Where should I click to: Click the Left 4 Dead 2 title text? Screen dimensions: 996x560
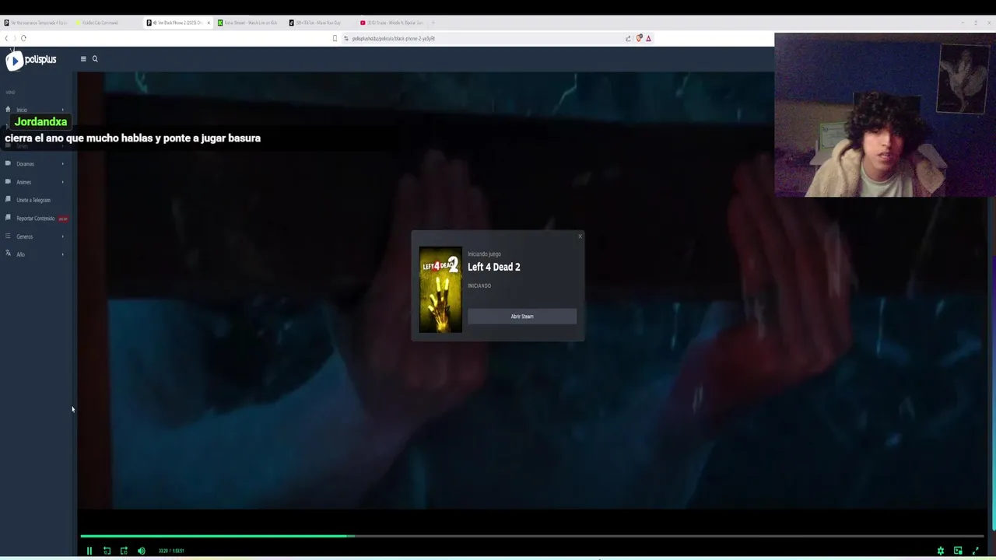tap(494, 267)
